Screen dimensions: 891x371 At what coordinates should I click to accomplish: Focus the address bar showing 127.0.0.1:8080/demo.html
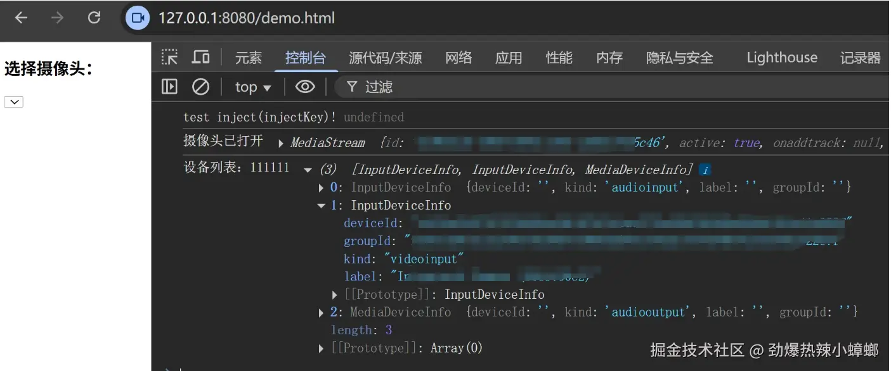[x=246, y=18]
